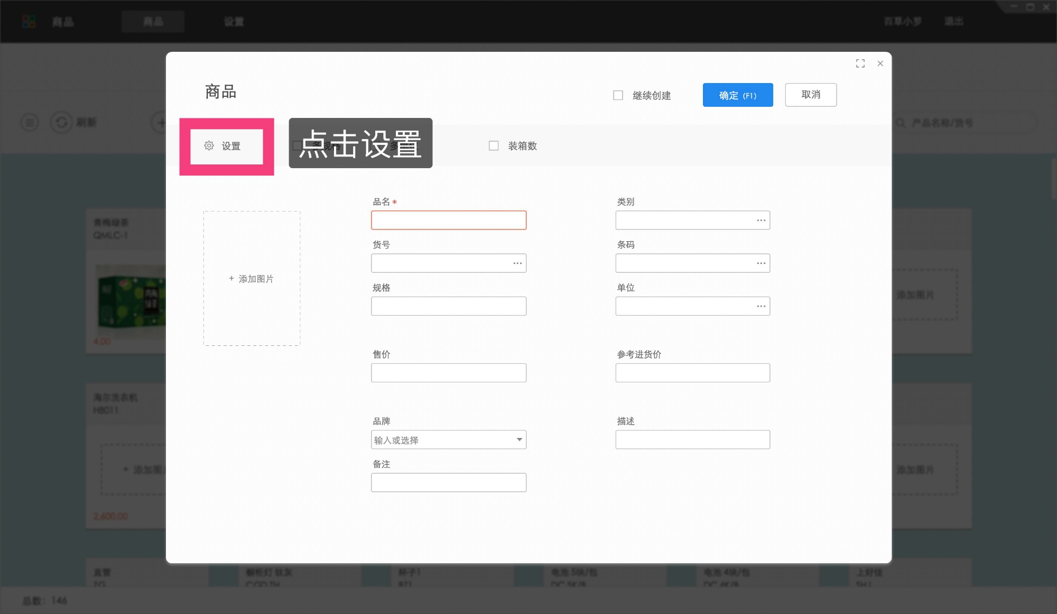Viewport: 1057px width, 614px height.
Task: Click the 刷新 refresh icon
Action: tap(62, 122)
